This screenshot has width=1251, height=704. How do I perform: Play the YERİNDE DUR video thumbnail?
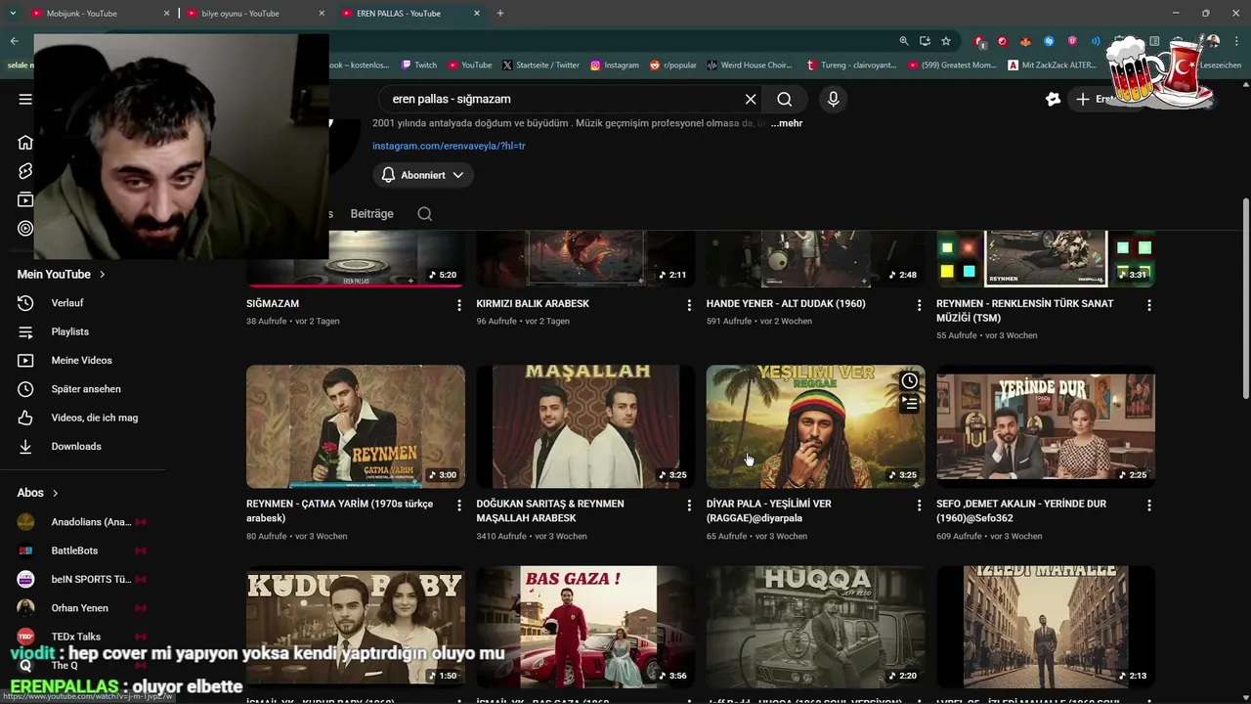1046,426
